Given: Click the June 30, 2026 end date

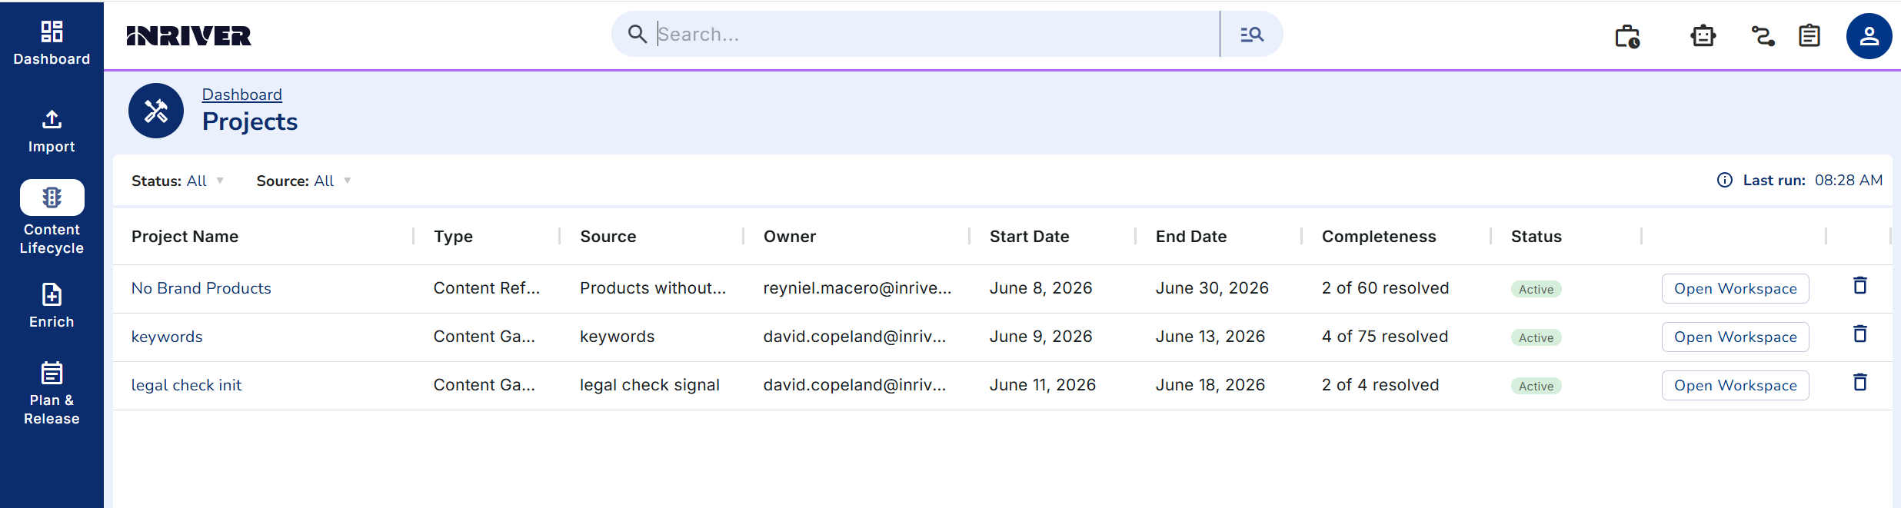Looking at the screenshot, I should click(1212, 288).
